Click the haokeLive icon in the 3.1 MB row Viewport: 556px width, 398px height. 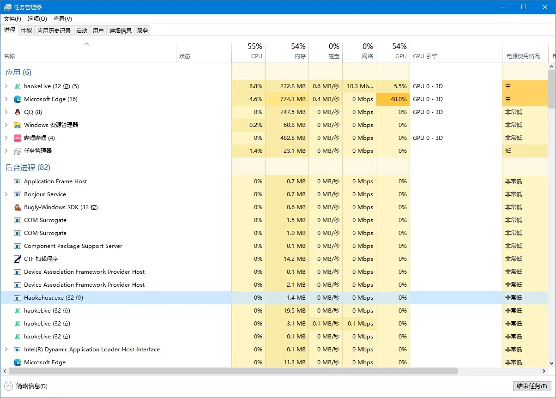(18, 324)
